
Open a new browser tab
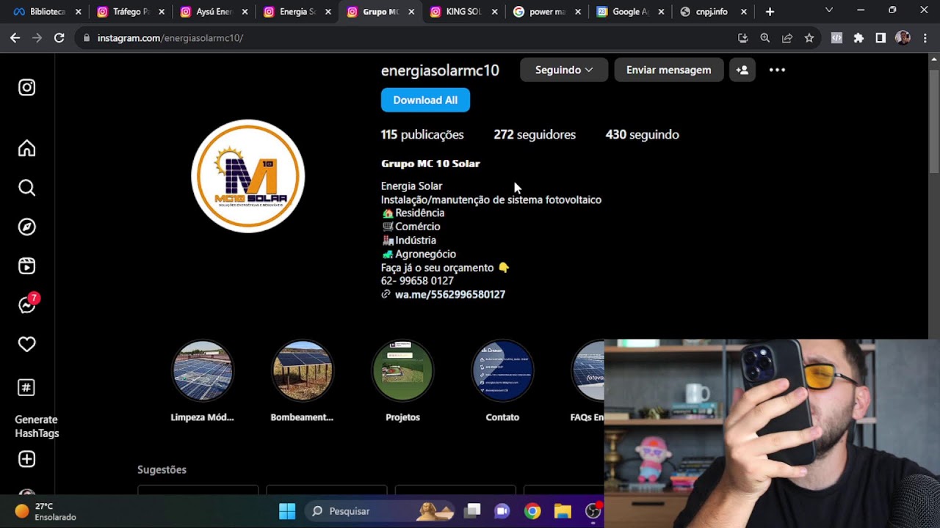click(x=770, y=12)
